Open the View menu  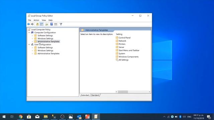click(44, 20)
